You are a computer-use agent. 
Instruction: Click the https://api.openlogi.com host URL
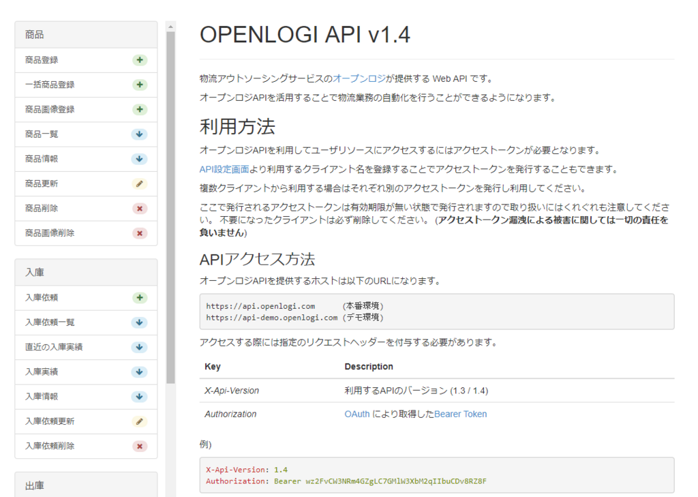tap(260, 306)
